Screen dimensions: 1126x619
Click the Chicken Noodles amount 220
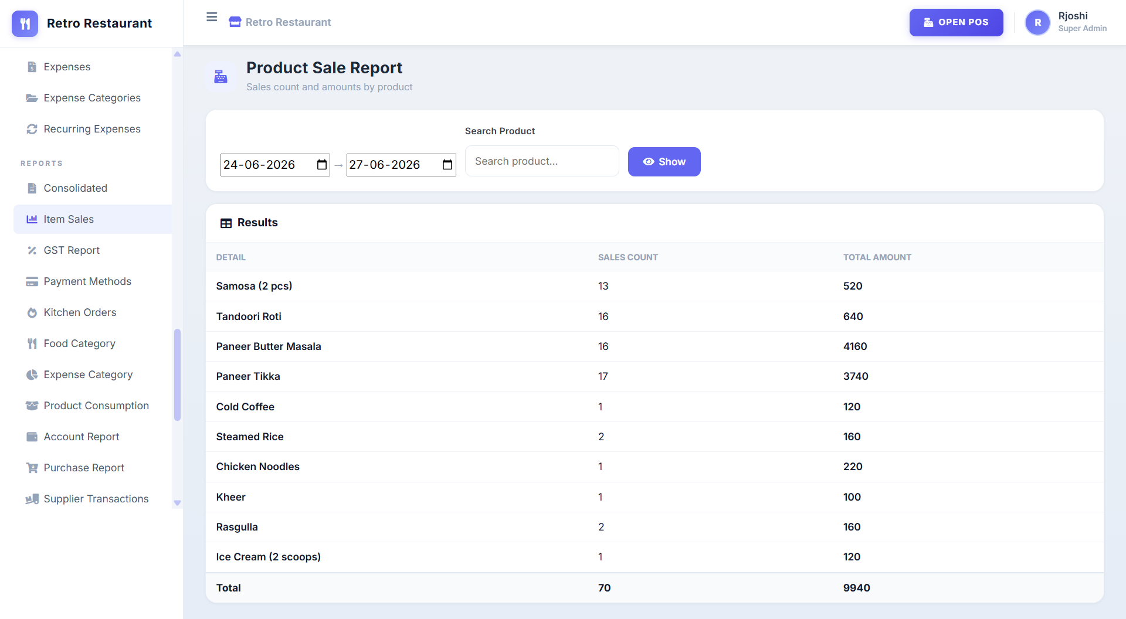coord(853,467)
